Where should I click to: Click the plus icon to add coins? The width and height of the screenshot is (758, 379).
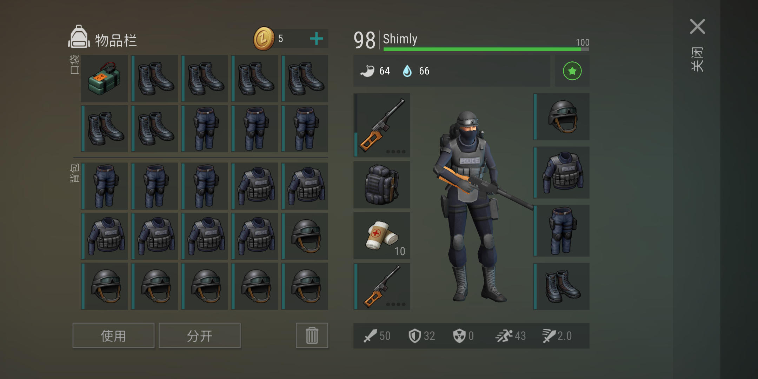[316, 39]
